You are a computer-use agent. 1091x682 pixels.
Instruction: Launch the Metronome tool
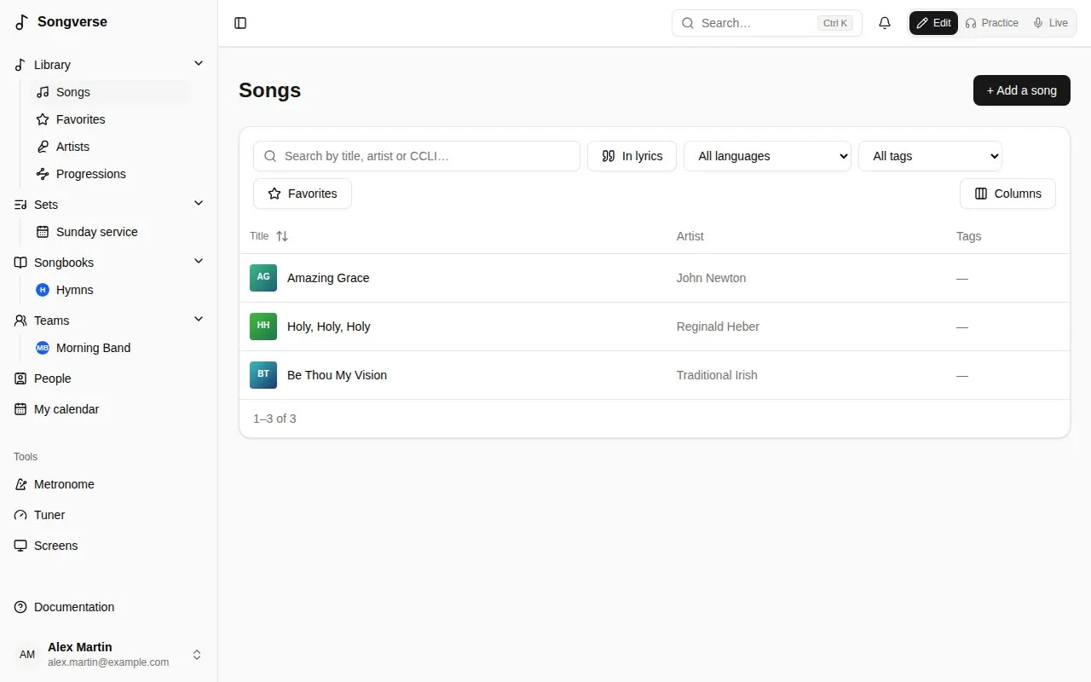pyautogui.click(x=109, y=484)
